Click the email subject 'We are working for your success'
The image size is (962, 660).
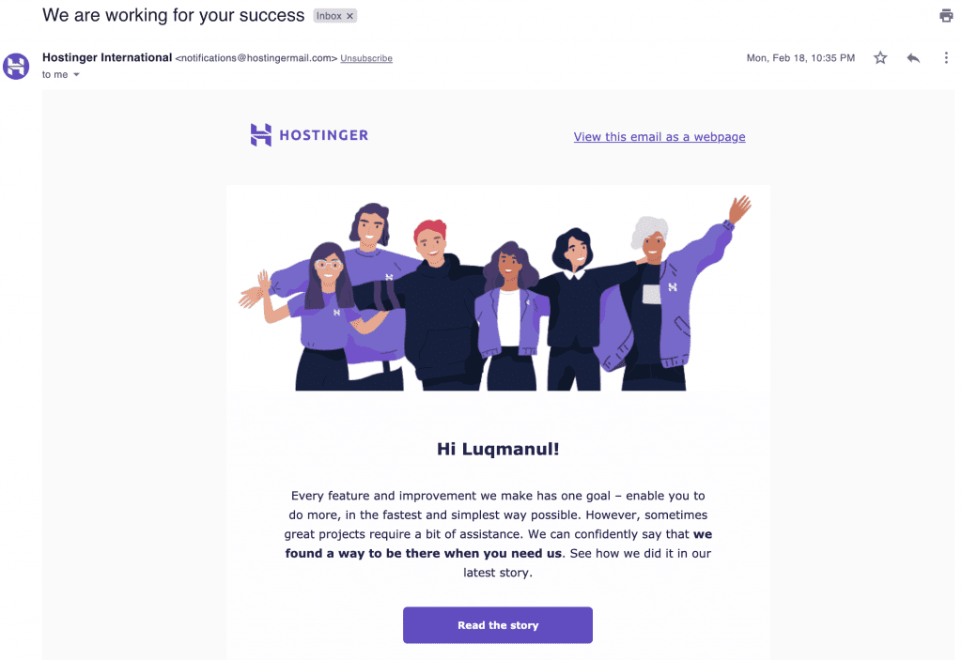pyautogui.click(x=174, y=15)
